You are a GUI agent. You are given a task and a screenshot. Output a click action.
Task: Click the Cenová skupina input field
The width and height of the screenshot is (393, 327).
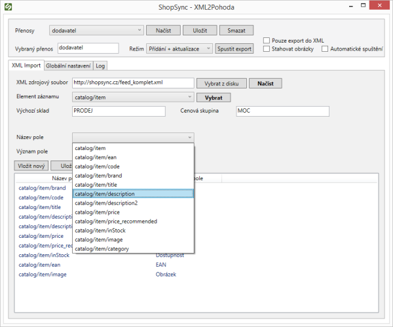tap(282, 111)
